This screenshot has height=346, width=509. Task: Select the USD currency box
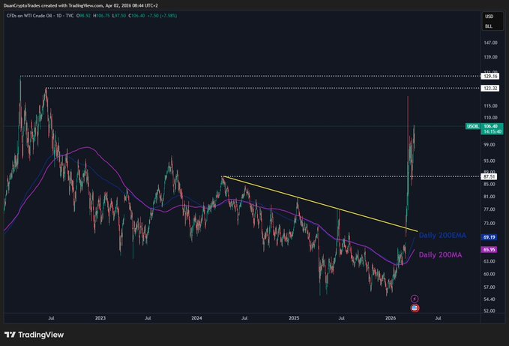489,17
